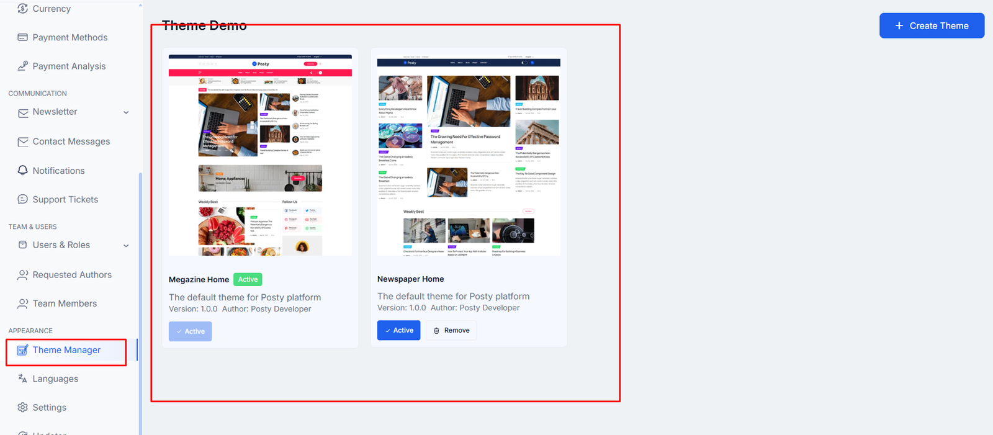Click the Team Members person icon
Viewport: 993px width, 435px height.
point(23,303)
